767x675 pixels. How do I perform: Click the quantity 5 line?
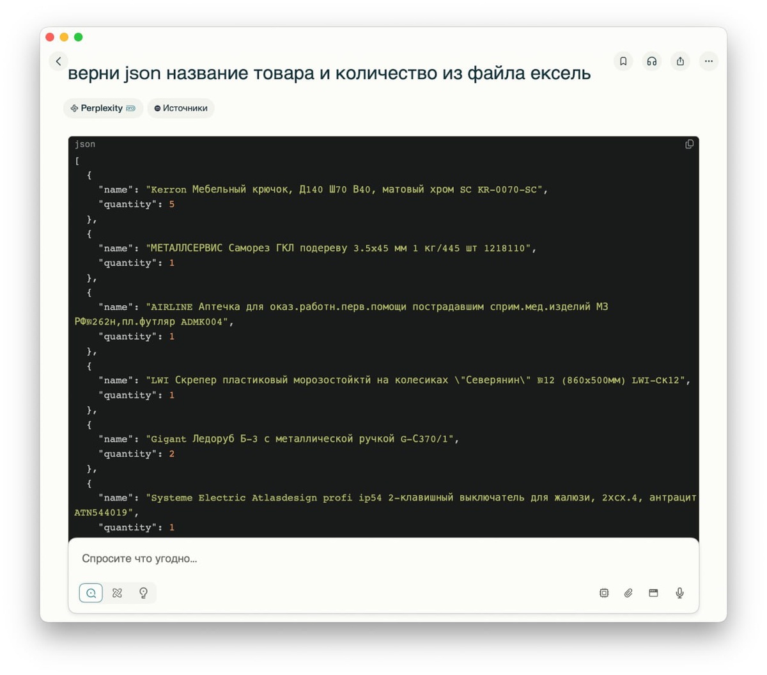137,204
